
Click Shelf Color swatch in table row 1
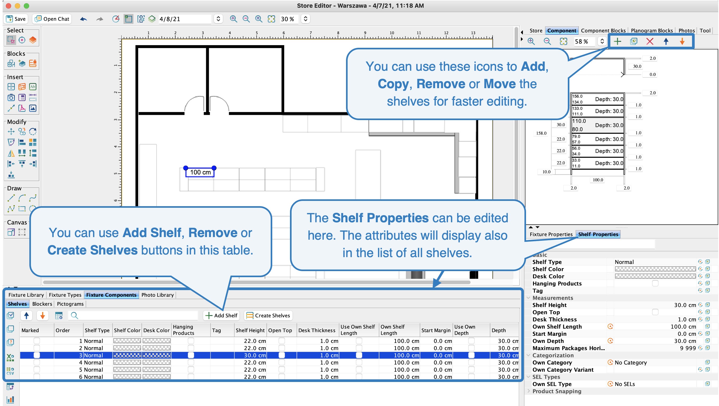(x=127, y=341)
